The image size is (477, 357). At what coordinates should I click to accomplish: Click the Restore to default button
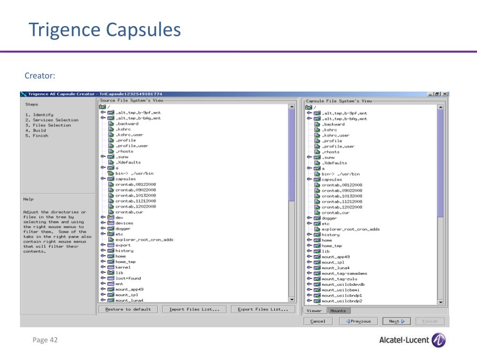[128, 309]
